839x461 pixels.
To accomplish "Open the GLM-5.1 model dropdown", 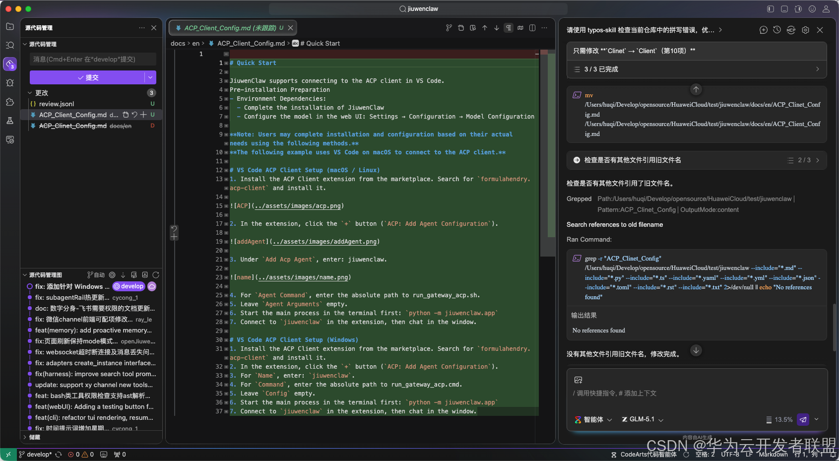I will [x=643, y=420].
